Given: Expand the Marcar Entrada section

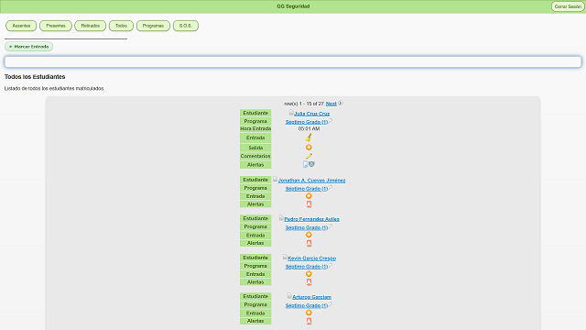Looking at the screenshot, I should pos(28,47).
